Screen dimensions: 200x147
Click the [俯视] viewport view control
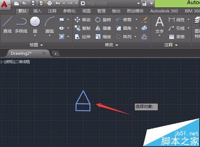click(x=10, y=62)
